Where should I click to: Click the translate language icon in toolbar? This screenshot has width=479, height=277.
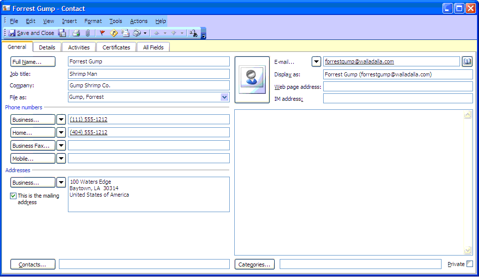point(193,33)
